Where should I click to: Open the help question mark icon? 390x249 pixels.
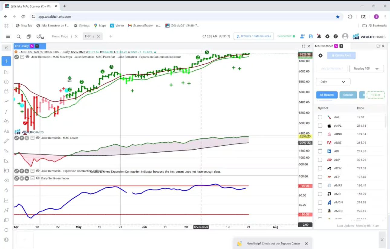click(x=336, y=36)
